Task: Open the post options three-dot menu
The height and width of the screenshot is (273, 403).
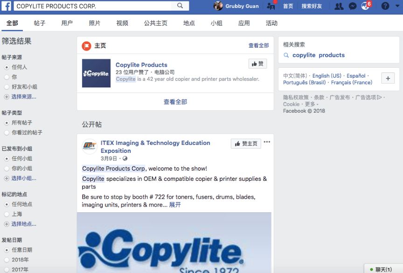Action: tap(267, 142)
